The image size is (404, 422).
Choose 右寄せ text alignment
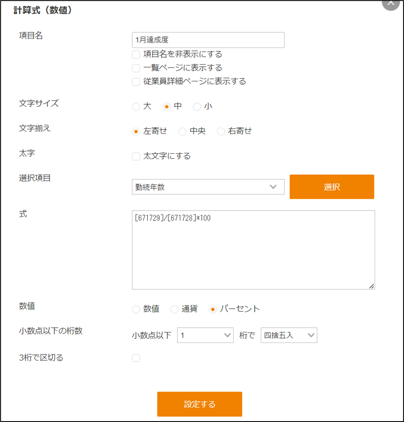[x=221, y=132]
